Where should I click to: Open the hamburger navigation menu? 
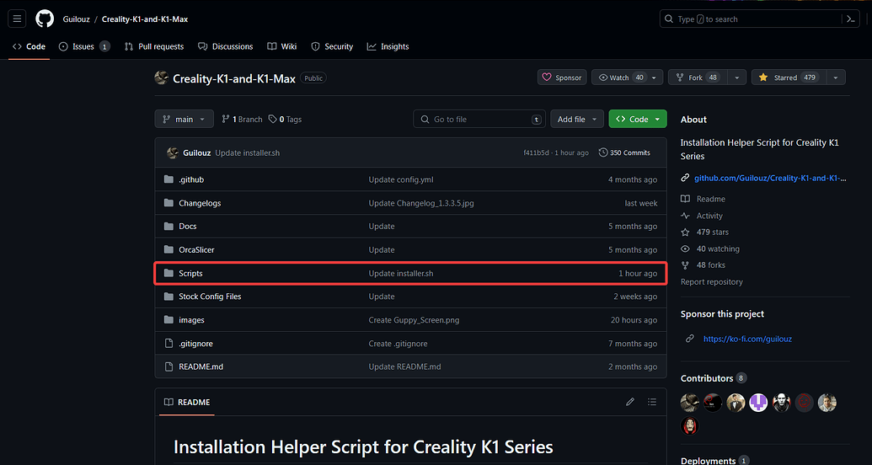[x=17, y=19]
